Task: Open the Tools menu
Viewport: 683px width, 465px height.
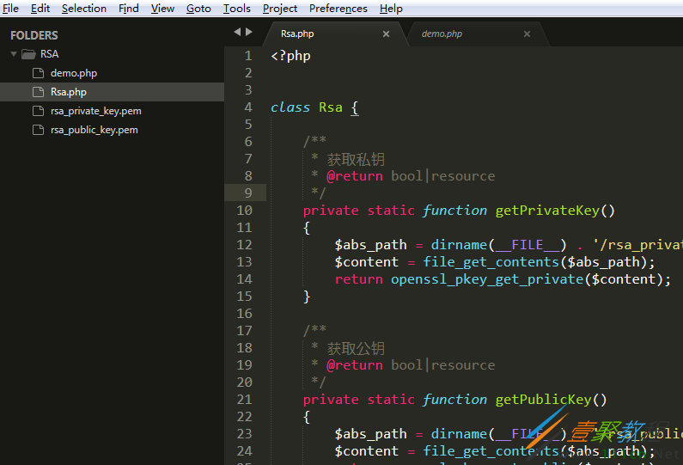Action: [237, 9]
